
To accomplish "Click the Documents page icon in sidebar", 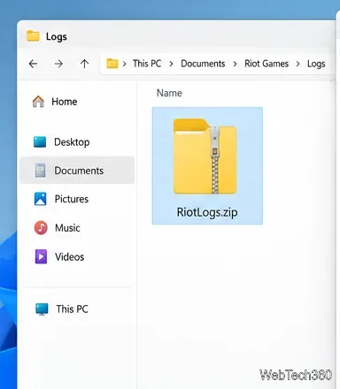I will click(40, 171).
